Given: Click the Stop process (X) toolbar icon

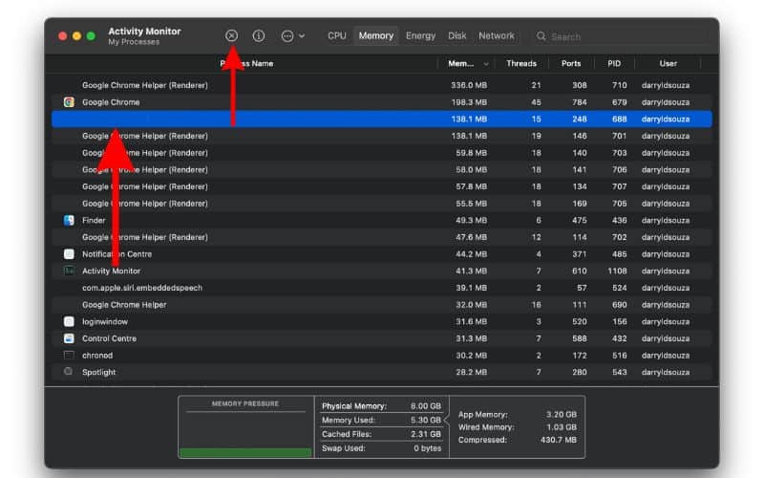Looking at the screenshot, I should (x=231, y=36).
